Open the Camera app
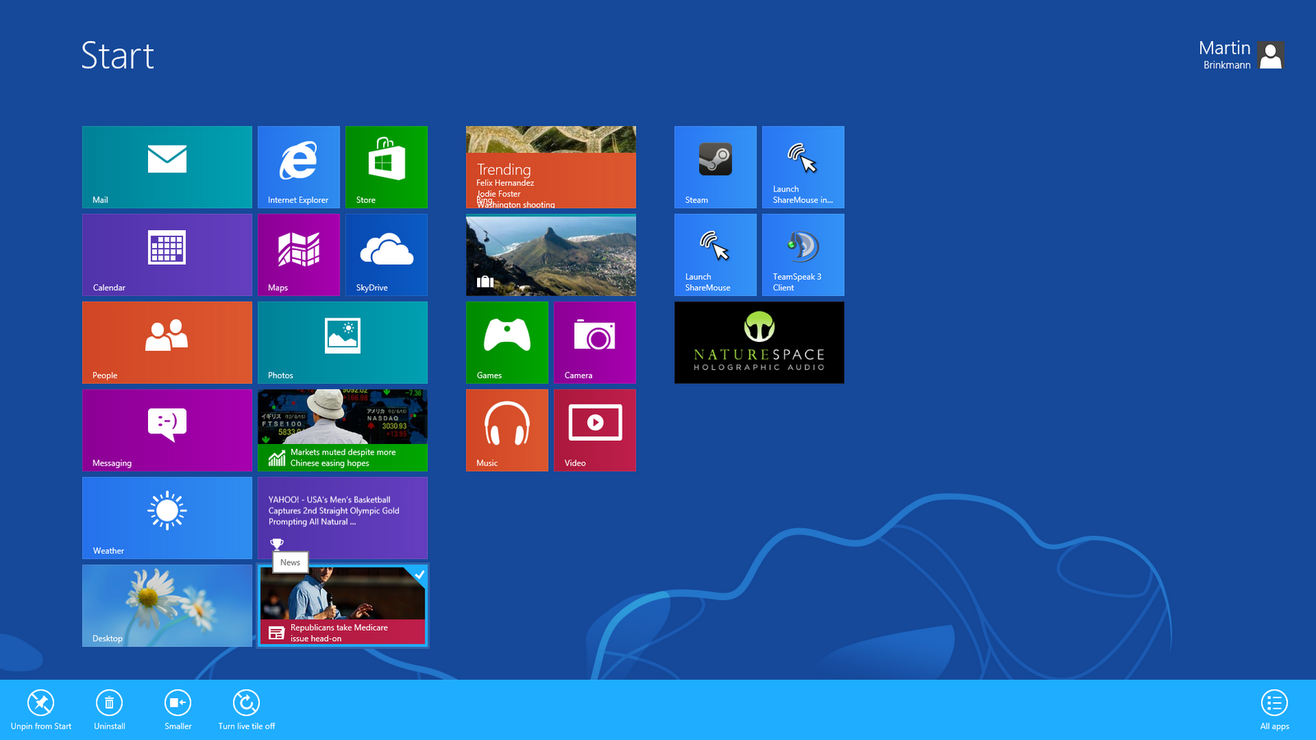1316x740 pixels. tap(595, 343)
